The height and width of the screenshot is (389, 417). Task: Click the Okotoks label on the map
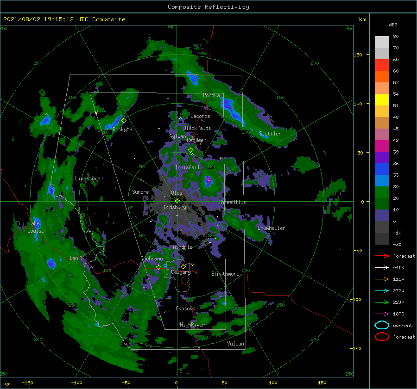185,309
